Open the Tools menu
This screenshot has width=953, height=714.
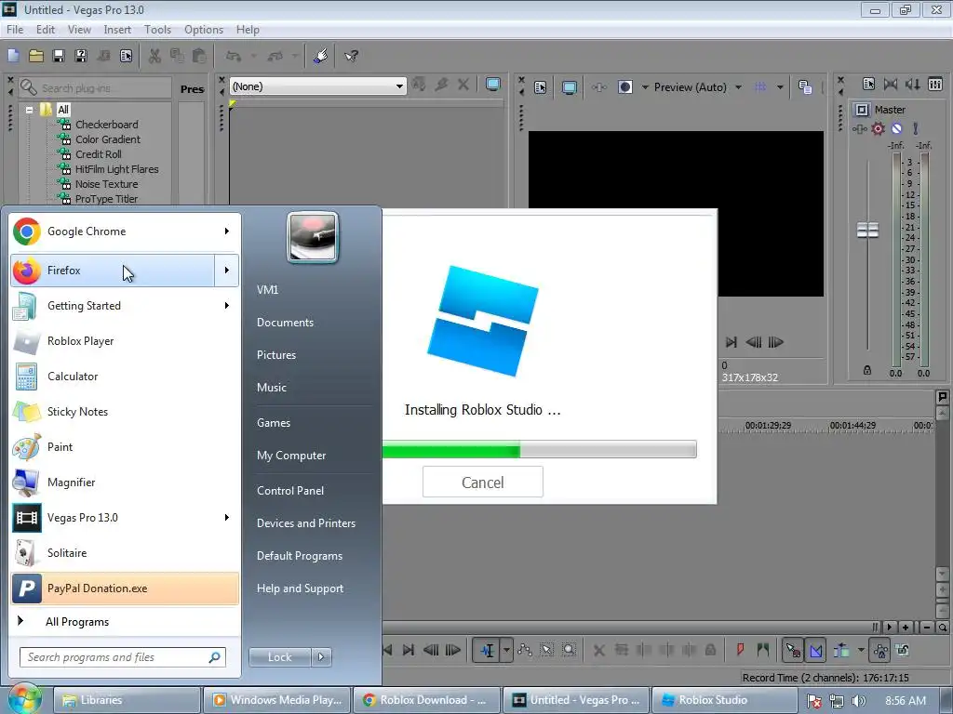click(157, 29)
